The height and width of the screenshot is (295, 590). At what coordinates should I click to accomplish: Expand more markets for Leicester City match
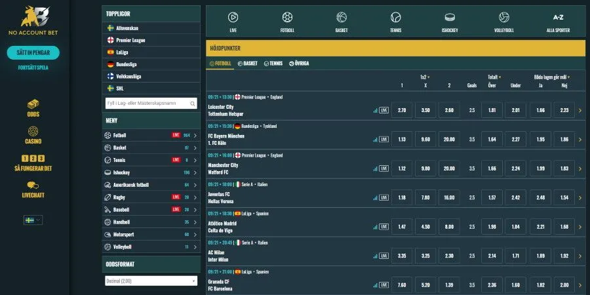(x=580, y=111)
